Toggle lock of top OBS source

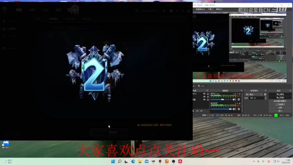pyautogui.click(x=208, y=94)
